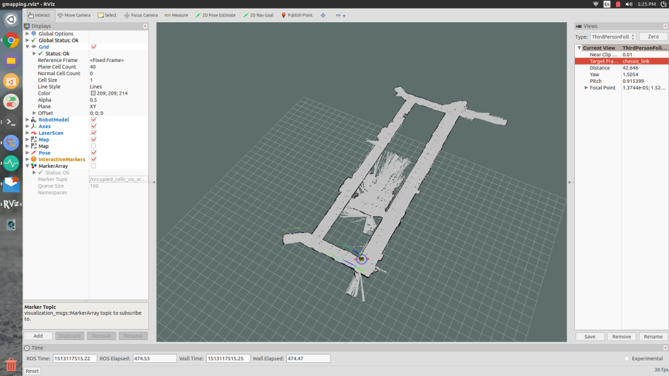Close the Displays panel
Image resolution: width=669 pixels, height=376 pixels.
145,26
